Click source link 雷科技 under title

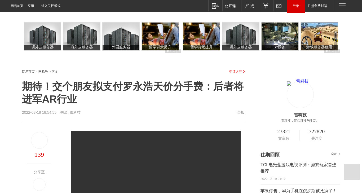tap(75, 112)
